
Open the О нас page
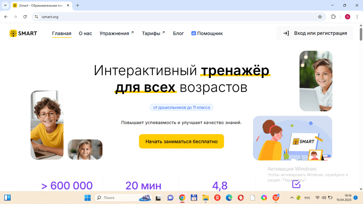pos(85,33)
